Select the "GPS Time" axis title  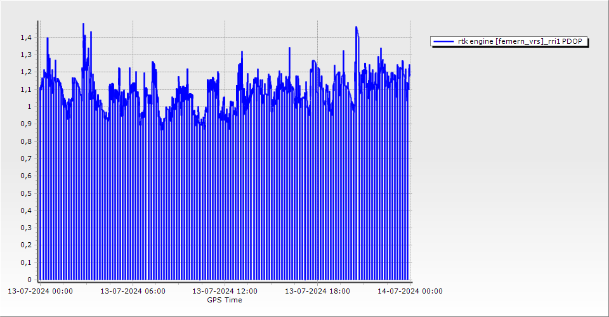(x=225, y=300)
